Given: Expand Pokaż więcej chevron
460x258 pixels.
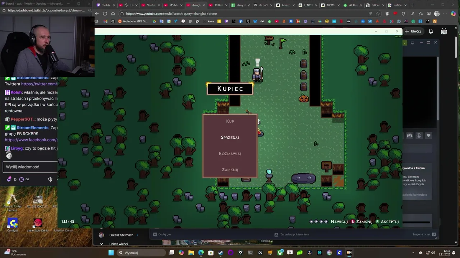Looking at the screenshot, I should (x=101, y=244).
